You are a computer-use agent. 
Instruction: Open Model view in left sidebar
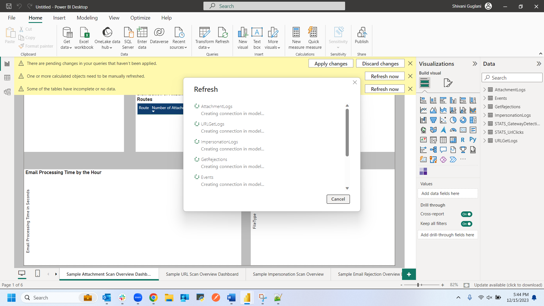(x=7, y=92)
